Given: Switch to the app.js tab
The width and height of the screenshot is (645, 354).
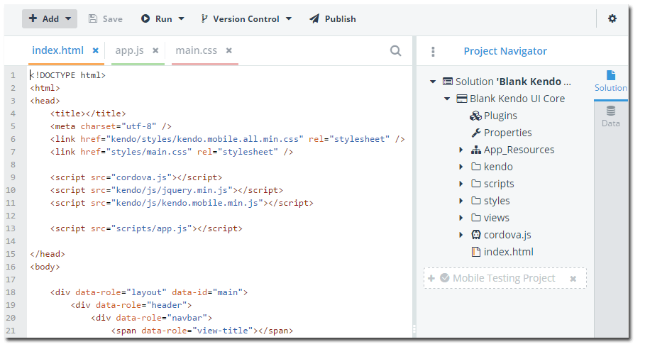Looking at the screenshot, I should click(x=129, y=50).
